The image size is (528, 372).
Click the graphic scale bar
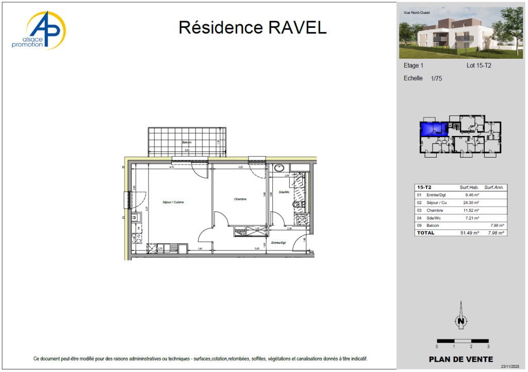463,341
